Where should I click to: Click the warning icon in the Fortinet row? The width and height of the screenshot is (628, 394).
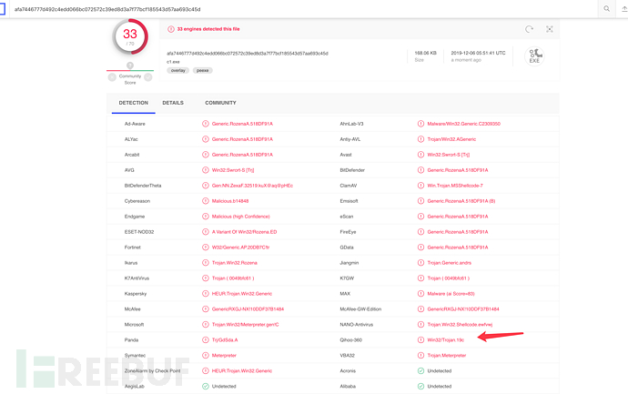206,248
